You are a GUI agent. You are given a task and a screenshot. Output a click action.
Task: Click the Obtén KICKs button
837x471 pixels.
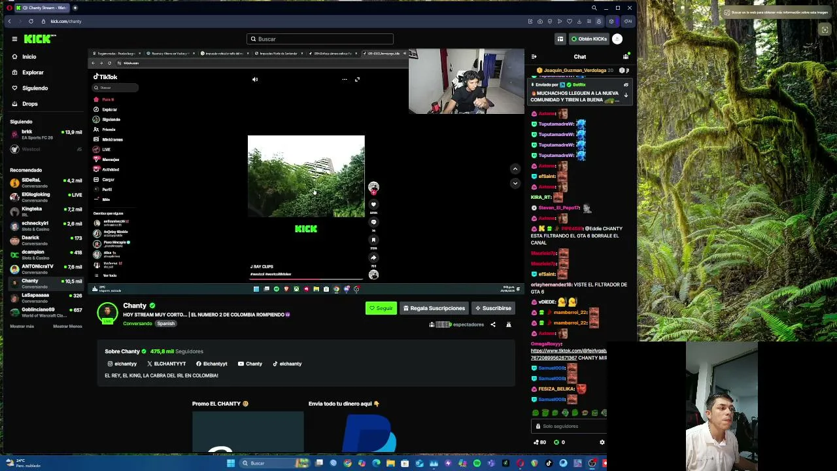(589, 39)
